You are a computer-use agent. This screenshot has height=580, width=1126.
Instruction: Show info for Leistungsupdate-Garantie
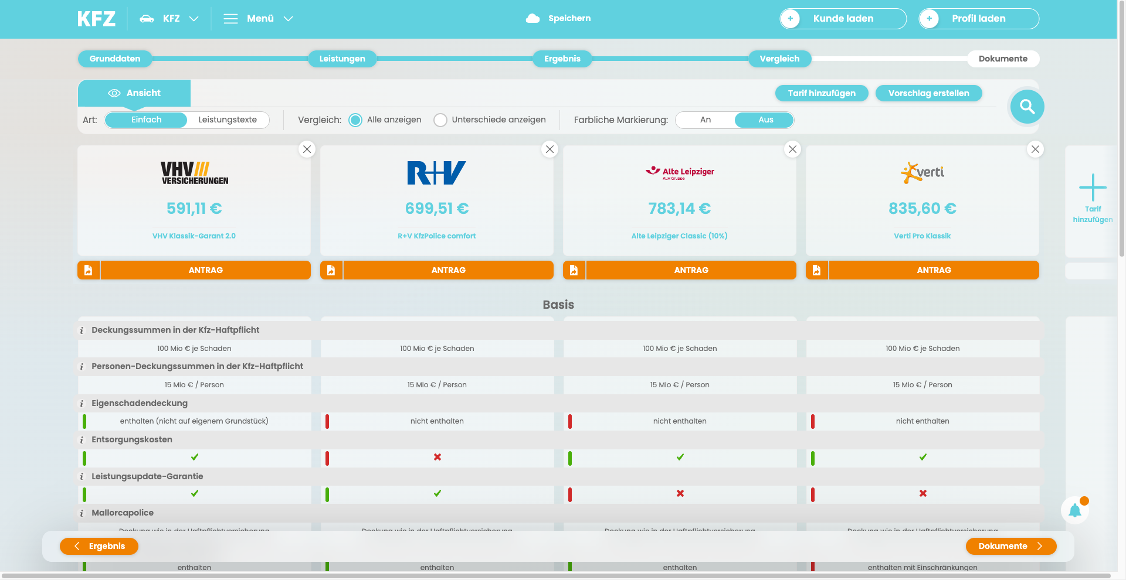point(82,477)
